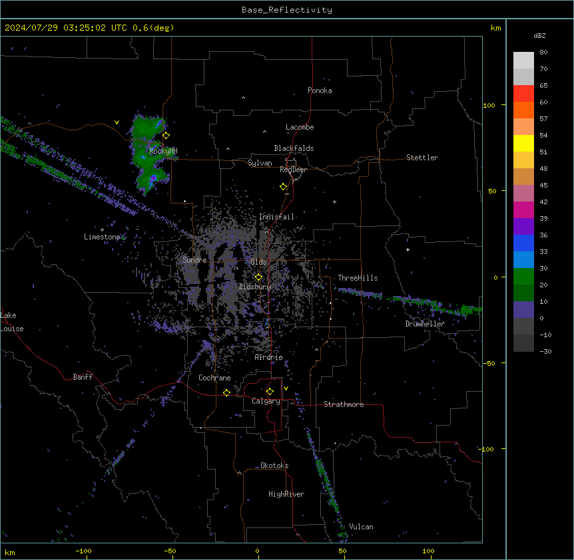The image size is (574, 560).
Task: Click the Lacombe city label
Action: point(300,127)
